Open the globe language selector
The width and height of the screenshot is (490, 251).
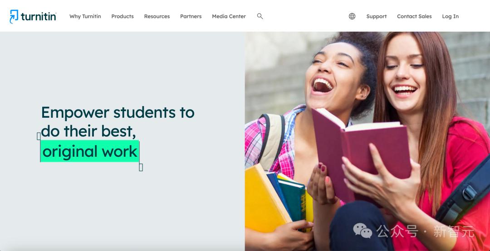coord(352,16)
